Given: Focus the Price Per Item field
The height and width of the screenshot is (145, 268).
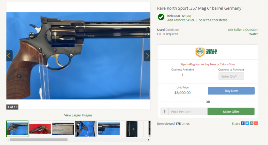Looking at the screenshot, I should (x=188, y=112).
